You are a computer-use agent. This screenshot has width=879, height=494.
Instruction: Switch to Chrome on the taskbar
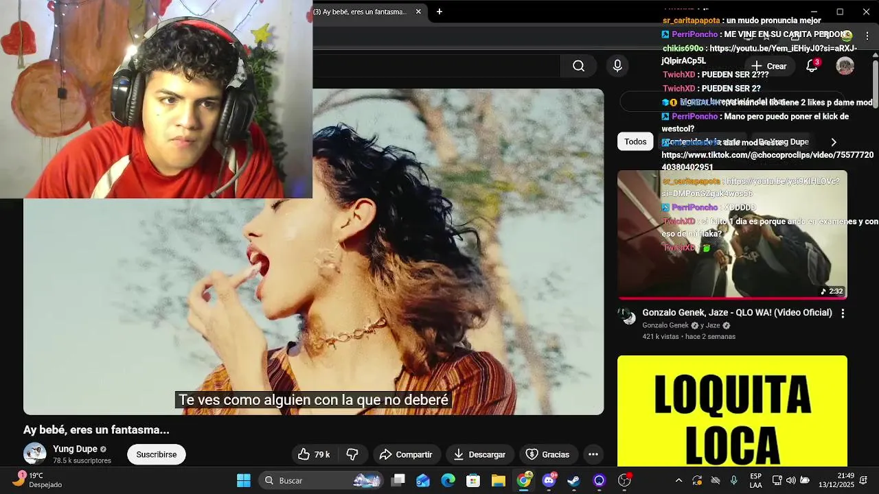coord(524,480)
